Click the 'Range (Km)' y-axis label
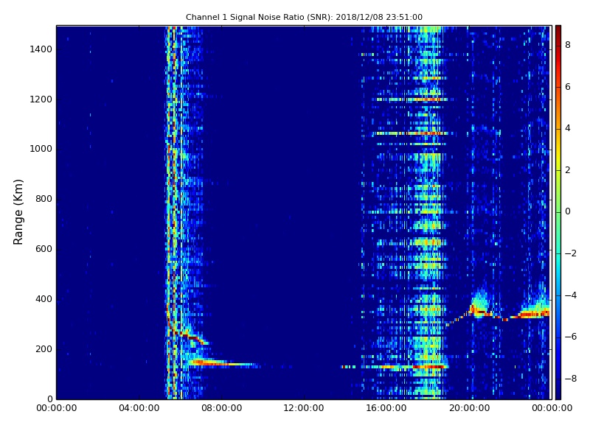The height and width of the screenshot is (442, 590). (18, 212)
